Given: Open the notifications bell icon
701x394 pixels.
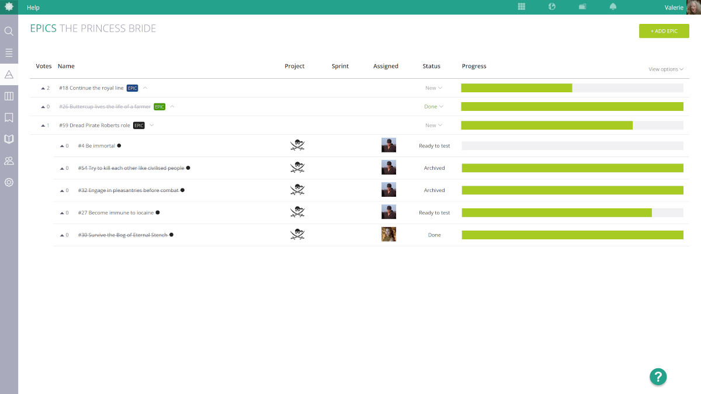Looking at the screenshot, I should click(x=613, y=7).
